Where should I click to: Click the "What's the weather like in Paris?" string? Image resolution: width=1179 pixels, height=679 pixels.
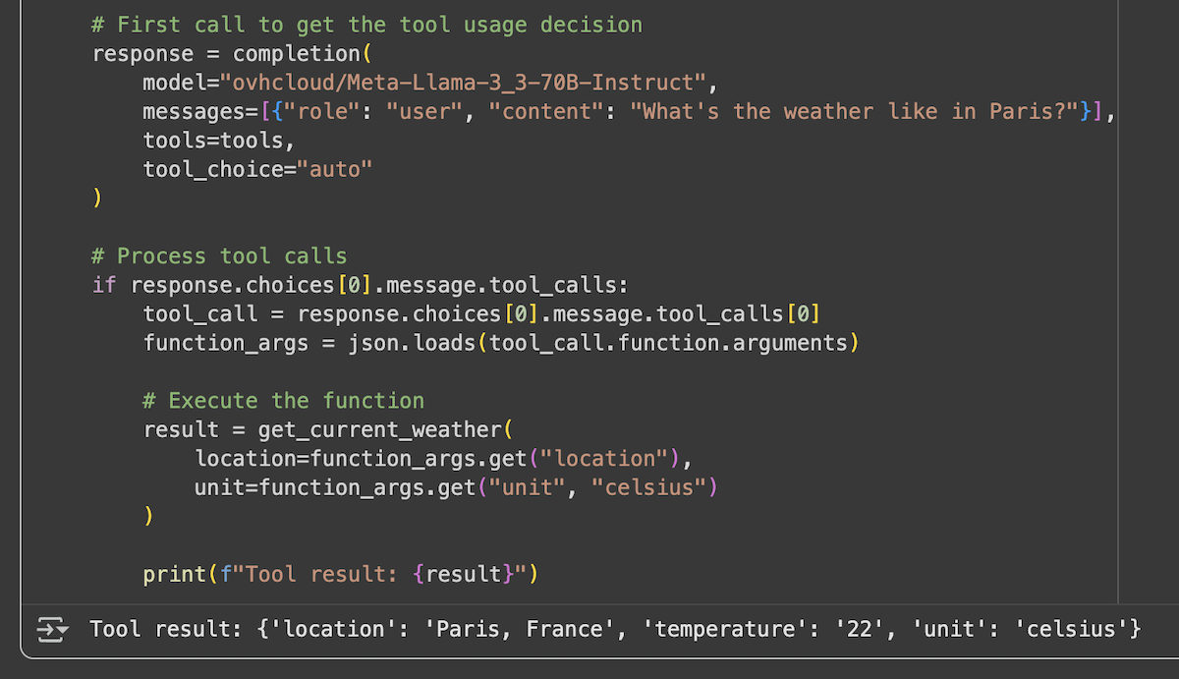click(x=860, y=111)
